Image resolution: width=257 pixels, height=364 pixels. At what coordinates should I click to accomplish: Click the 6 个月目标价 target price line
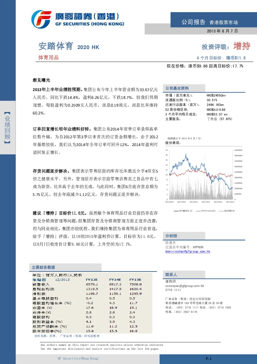[x=221, y=58]
